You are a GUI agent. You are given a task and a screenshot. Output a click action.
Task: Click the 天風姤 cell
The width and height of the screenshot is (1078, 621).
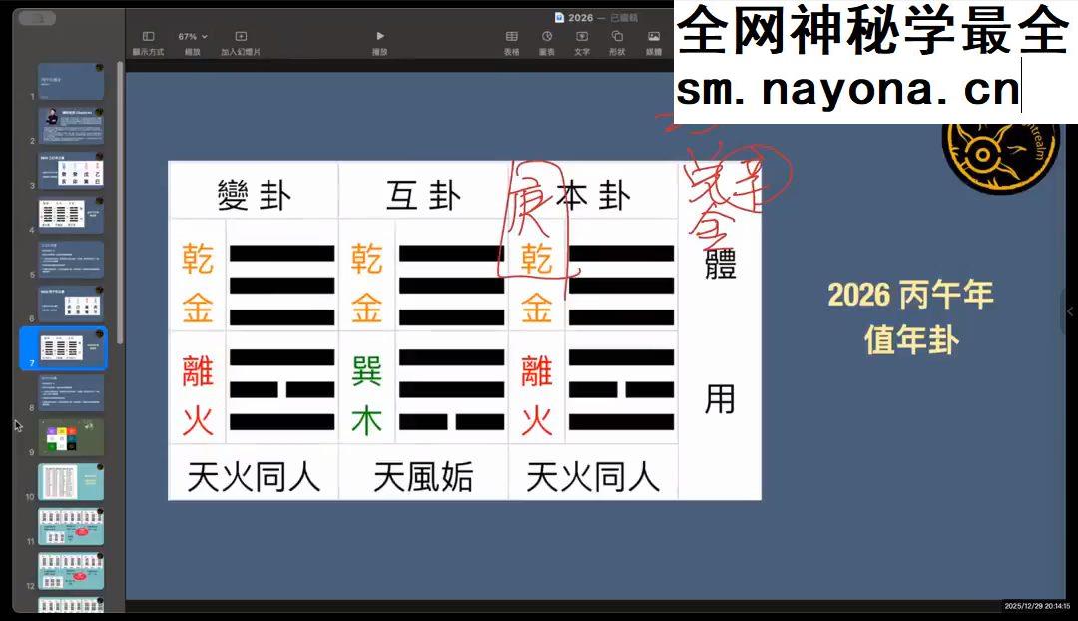coord(423,472)
